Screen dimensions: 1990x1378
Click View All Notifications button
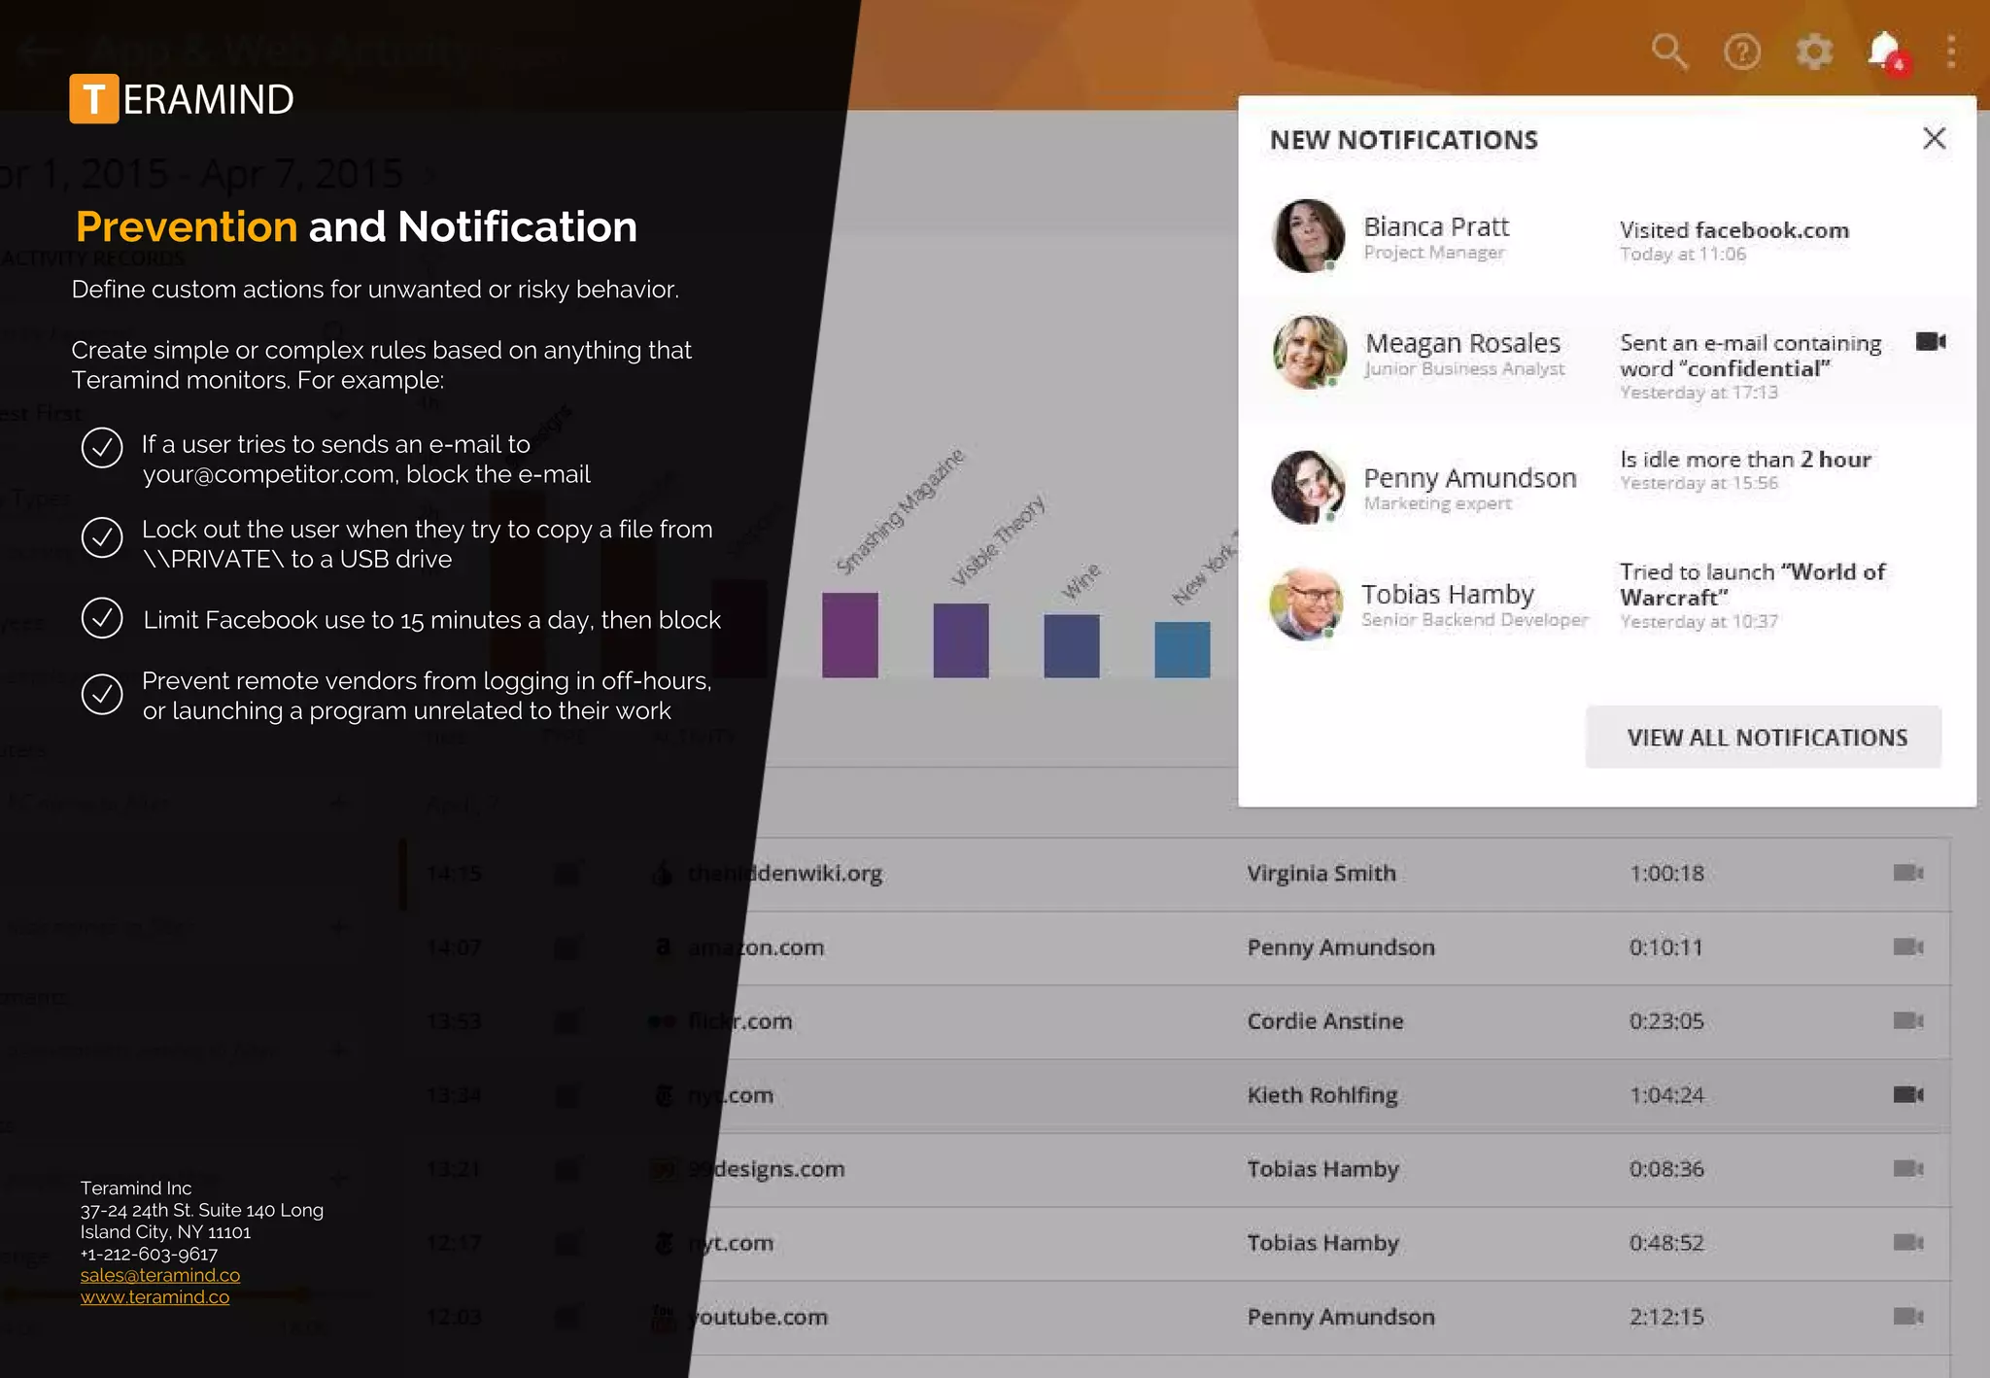tap(1764, 737)
